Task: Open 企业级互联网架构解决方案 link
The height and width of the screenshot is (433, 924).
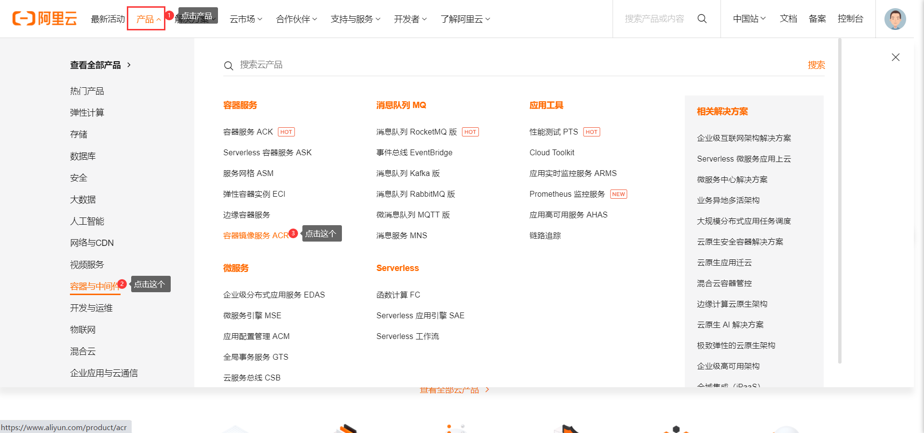Action: [x=744, y=138]
